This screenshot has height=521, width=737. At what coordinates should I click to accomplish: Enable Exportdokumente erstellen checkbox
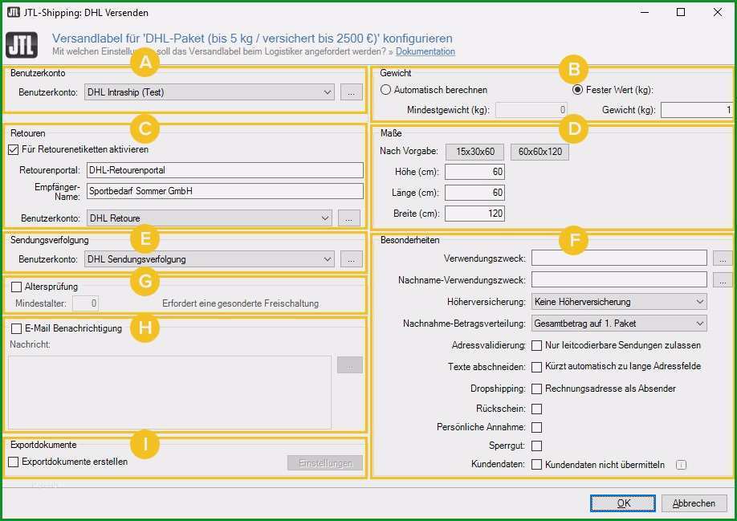14,462
